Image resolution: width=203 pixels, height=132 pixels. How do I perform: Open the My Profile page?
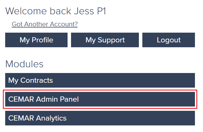pos(37,40)
